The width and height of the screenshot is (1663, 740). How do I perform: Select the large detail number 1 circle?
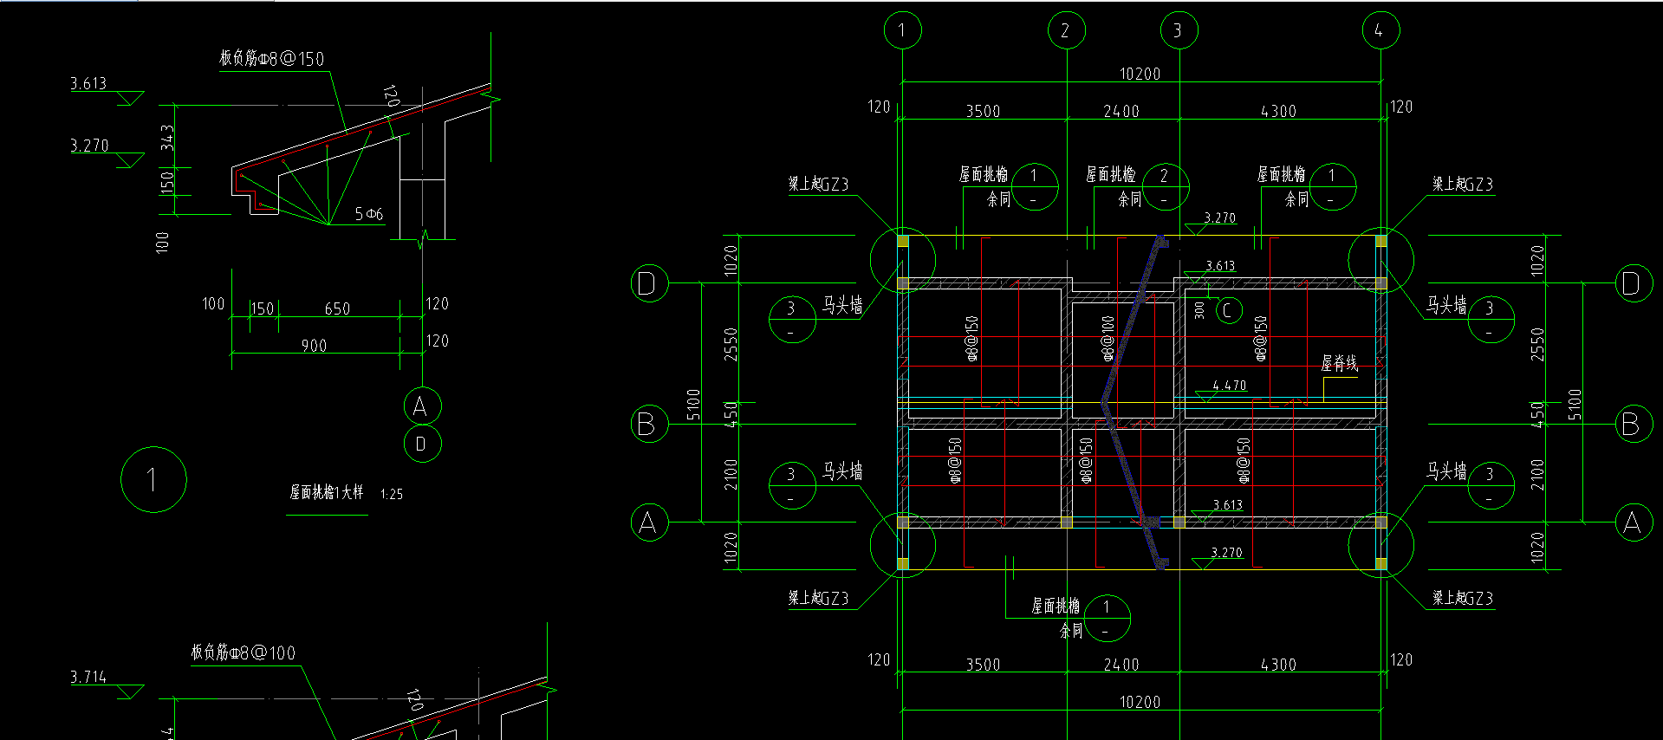pyautogui.click(x=153, y=479)
